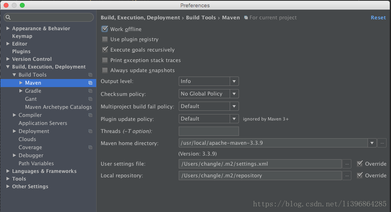Click project-level icon on Compiler row

click(90, 115)
